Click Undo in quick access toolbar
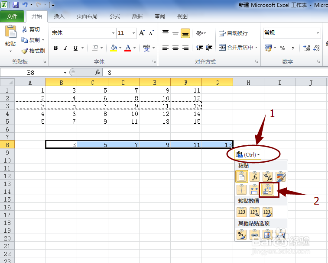This screenshot has width=328, height=263. 25,4
